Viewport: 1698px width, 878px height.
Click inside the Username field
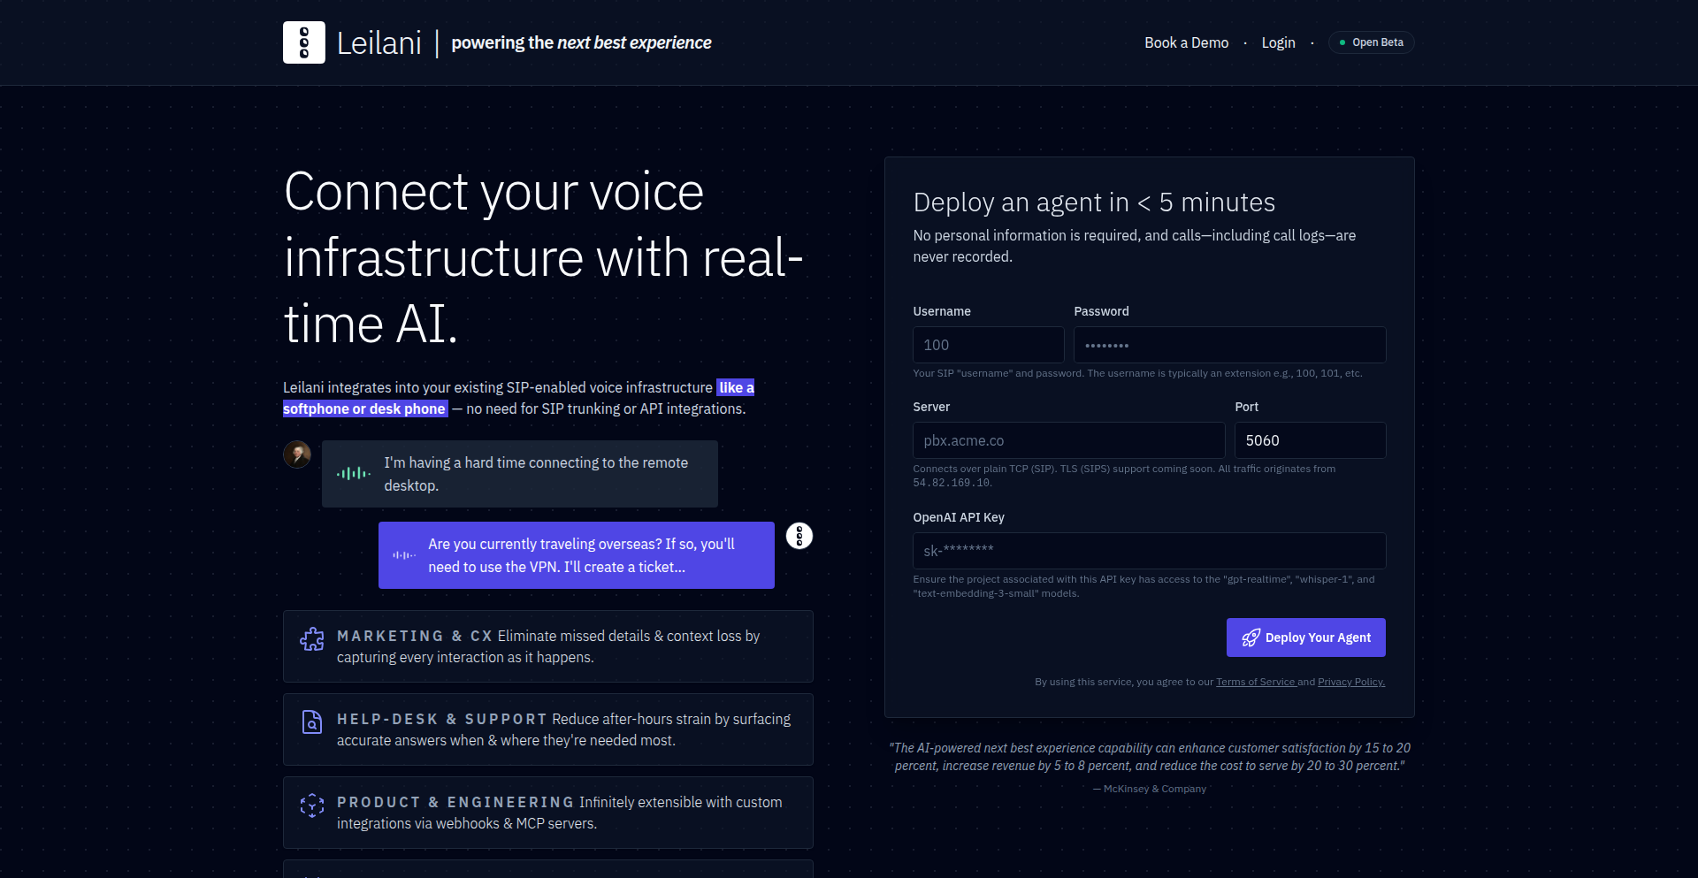[988, 345]
